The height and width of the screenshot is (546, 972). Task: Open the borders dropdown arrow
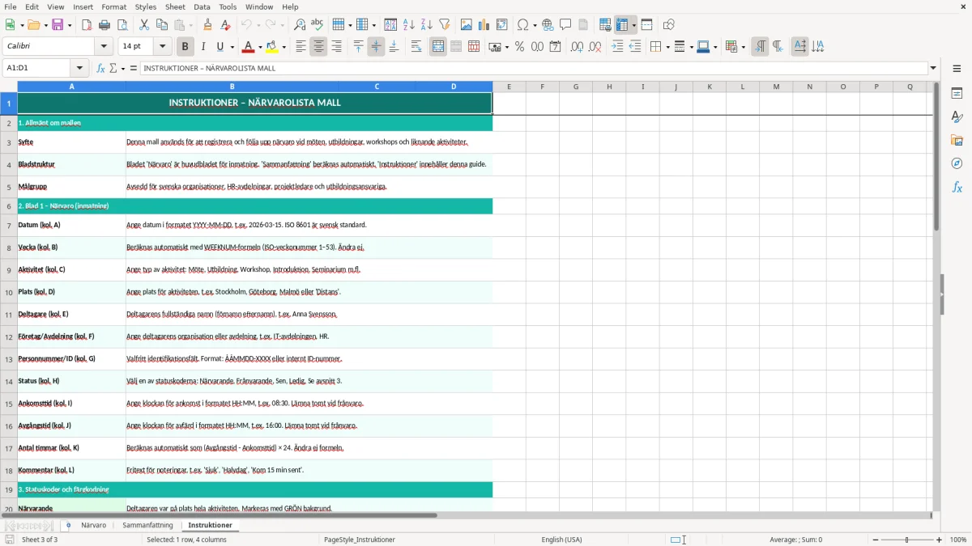667,47
